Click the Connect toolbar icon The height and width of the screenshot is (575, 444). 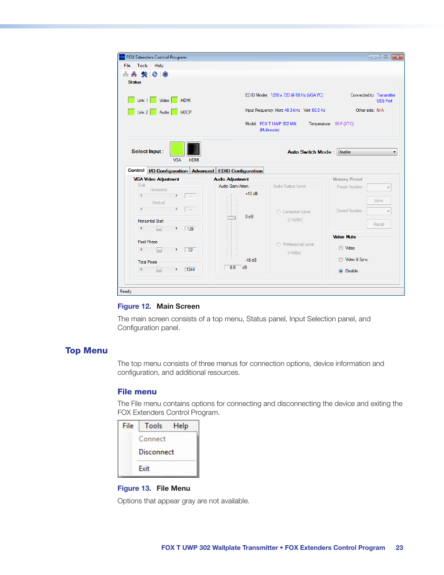click(x=126, y=74)
